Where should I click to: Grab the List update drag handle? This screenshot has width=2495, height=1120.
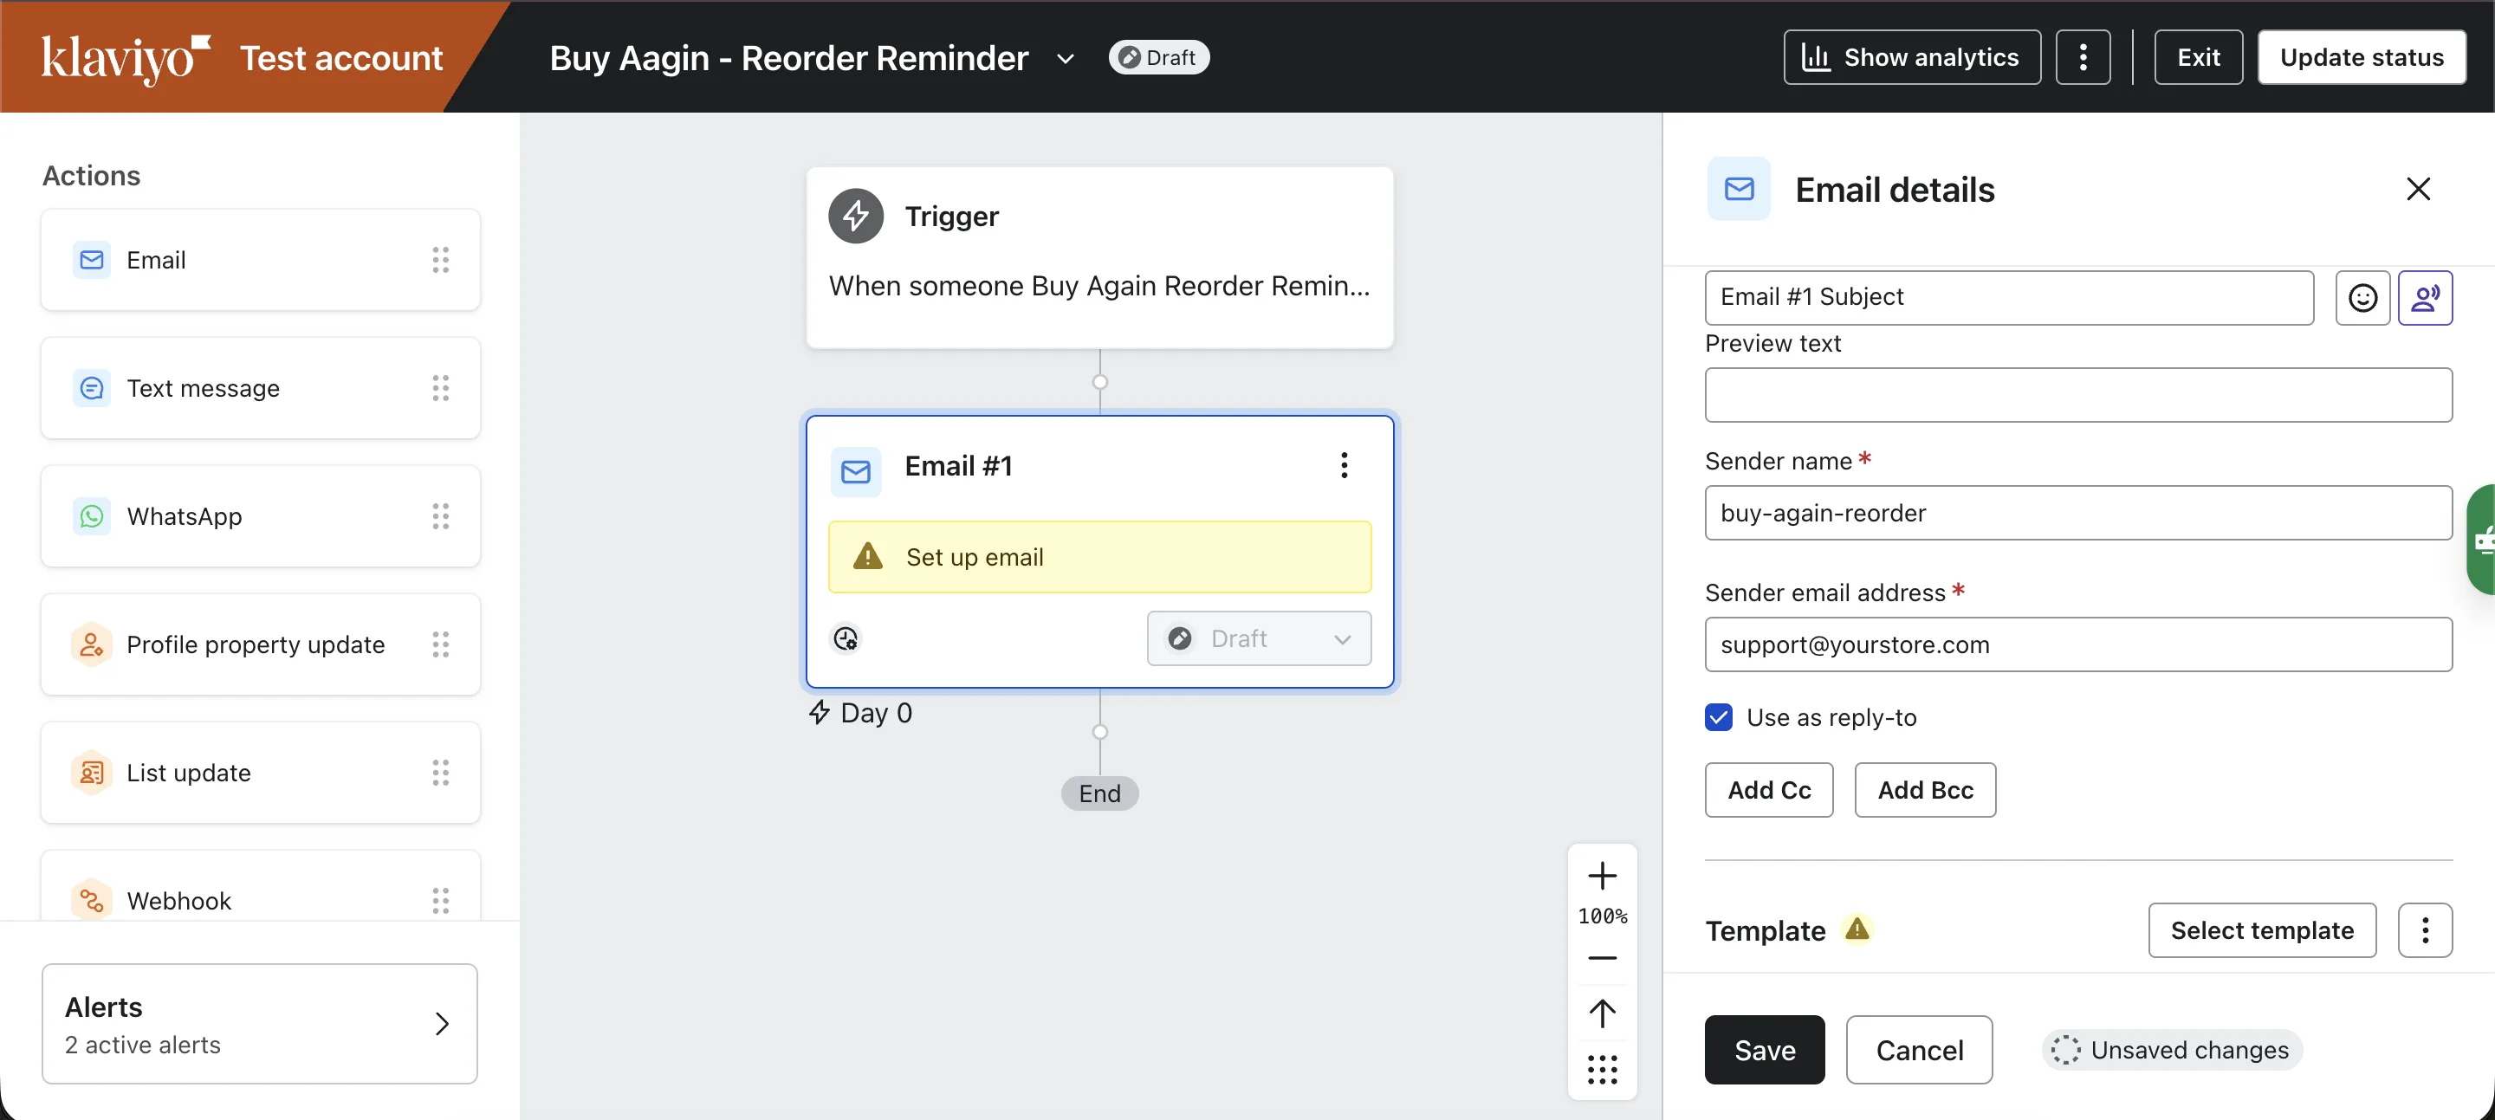(x=441, y=773)
